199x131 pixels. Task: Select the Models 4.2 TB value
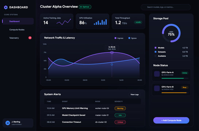click(x=185, y=48)
